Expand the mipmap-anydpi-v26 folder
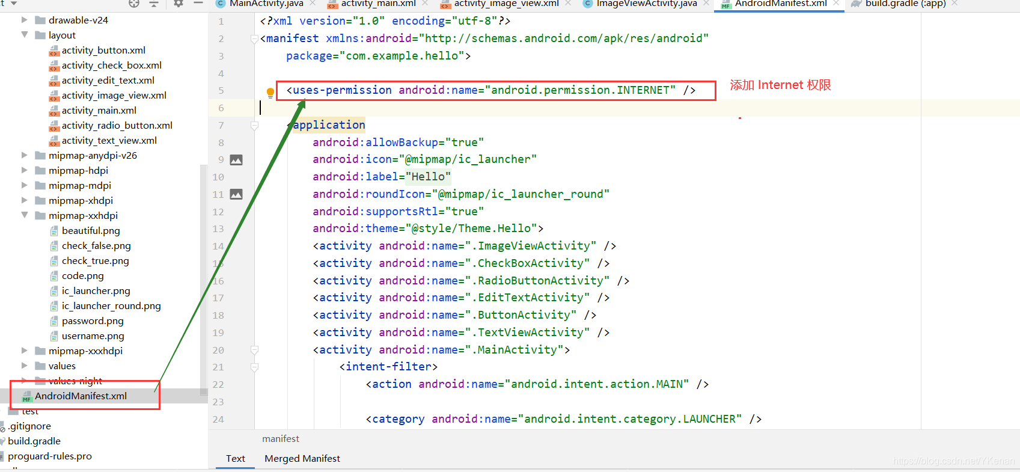The height and width of the screenshot is (472, 1020). coord(25,155)
